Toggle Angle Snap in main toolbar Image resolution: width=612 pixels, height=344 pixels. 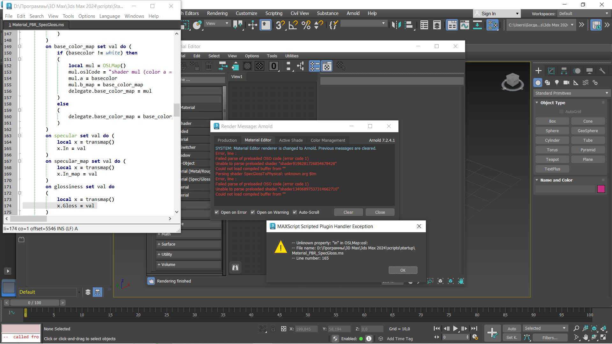pyautogui.click(x=293, y=25)
